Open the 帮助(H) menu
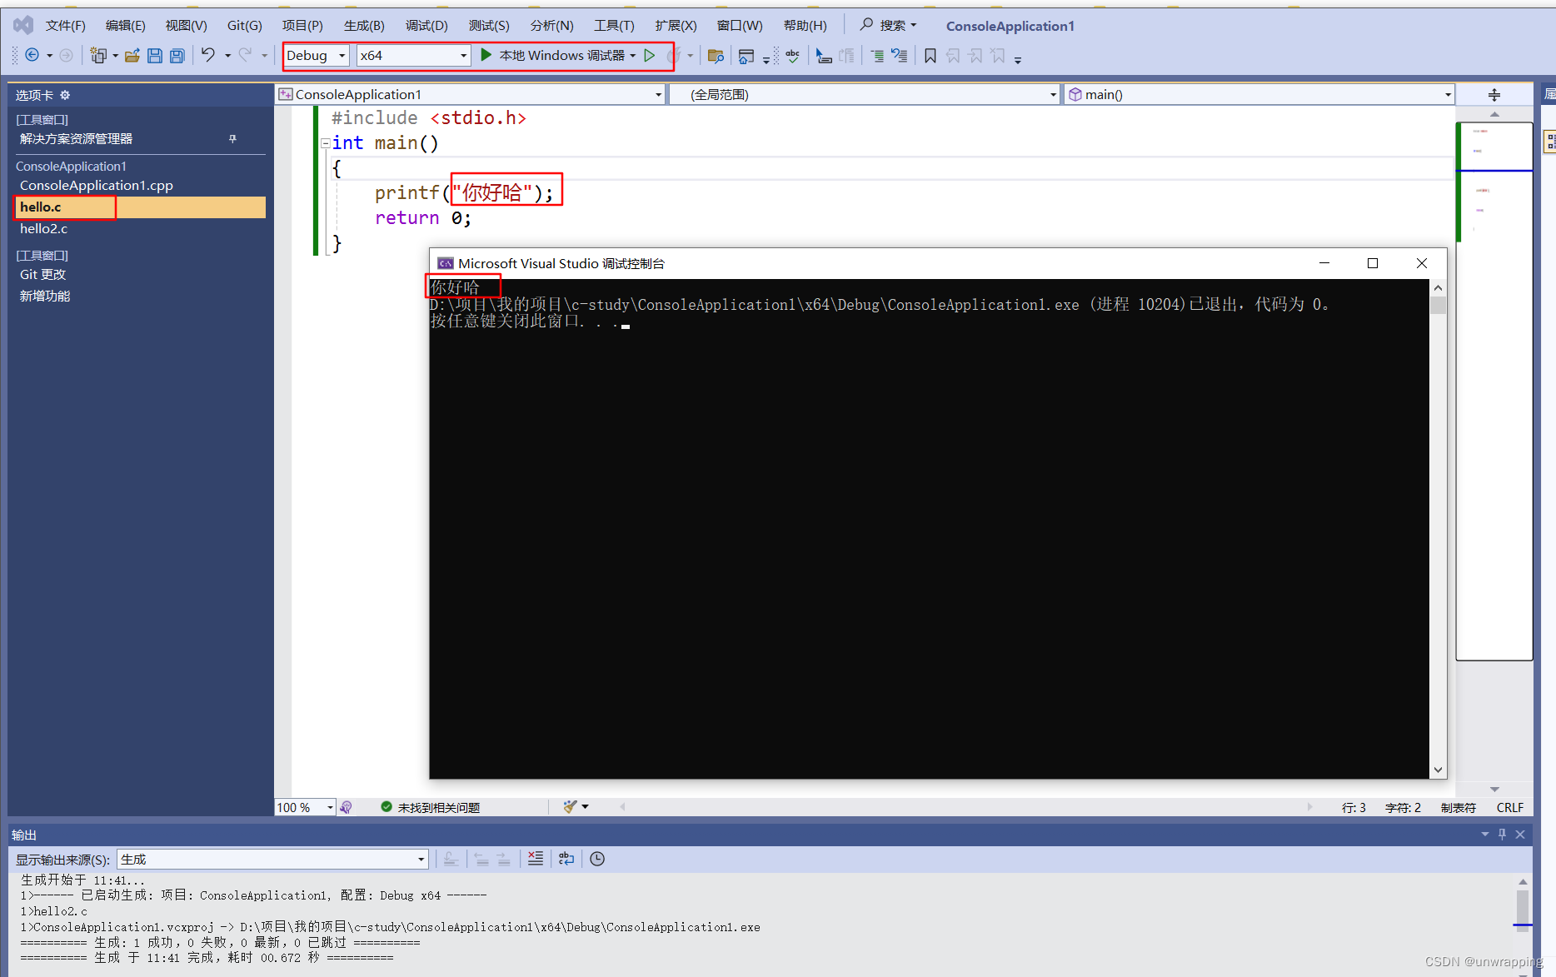 click(805, 26)
